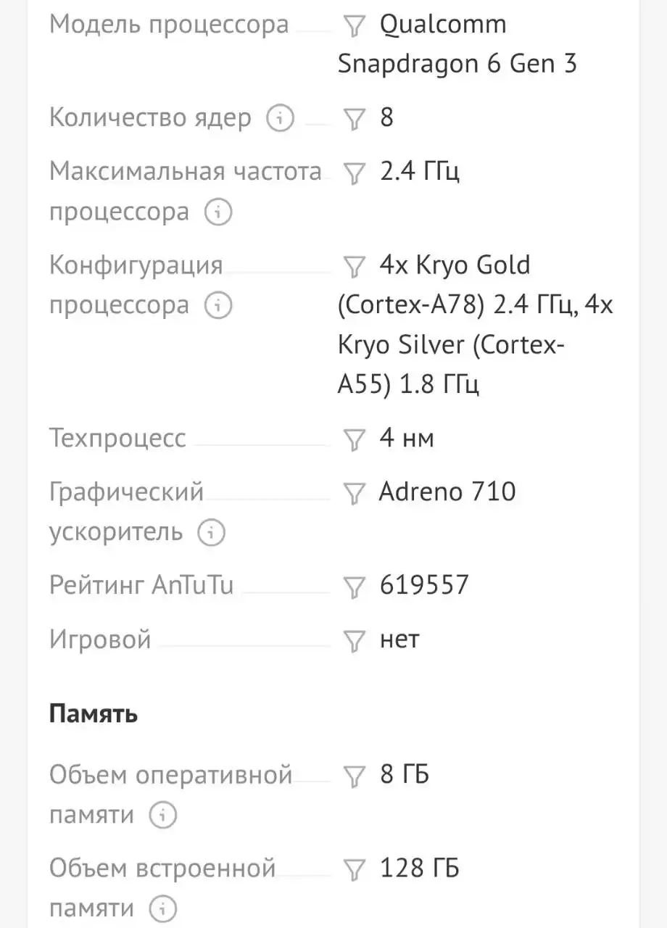The image size is (667, 928).
Task: Click the нет value in the Игровой row
Action: [399, 640]
